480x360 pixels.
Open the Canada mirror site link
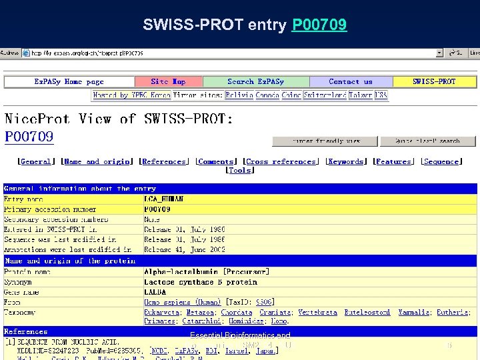tap(267, 95)
